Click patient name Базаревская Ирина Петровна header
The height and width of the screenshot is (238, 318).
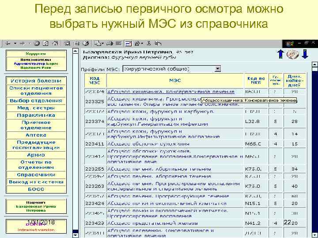pyautogui.click(x=128, y=52)
